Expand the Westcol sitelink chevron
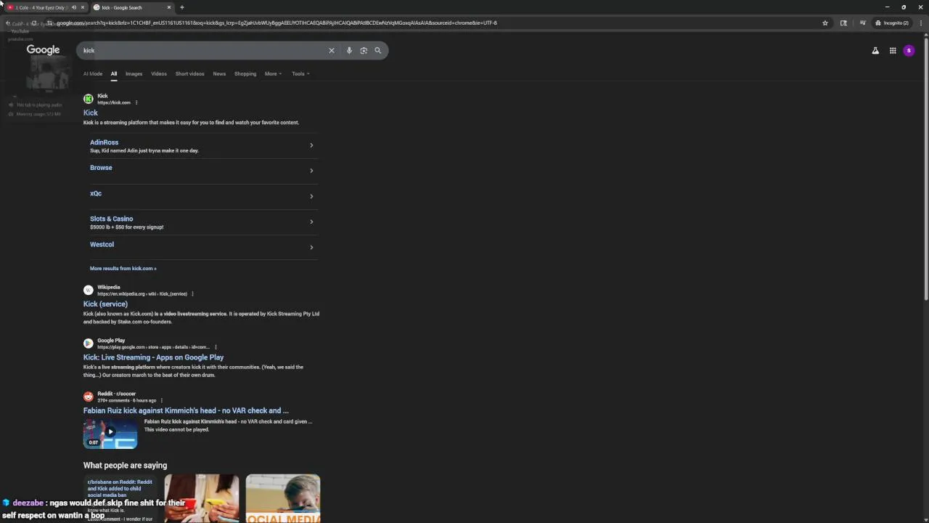 [311, 248]
